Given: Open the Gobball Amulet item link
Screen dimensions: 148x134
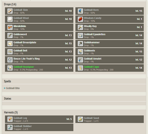Looking at the screenshot, I should coord(93,59).
